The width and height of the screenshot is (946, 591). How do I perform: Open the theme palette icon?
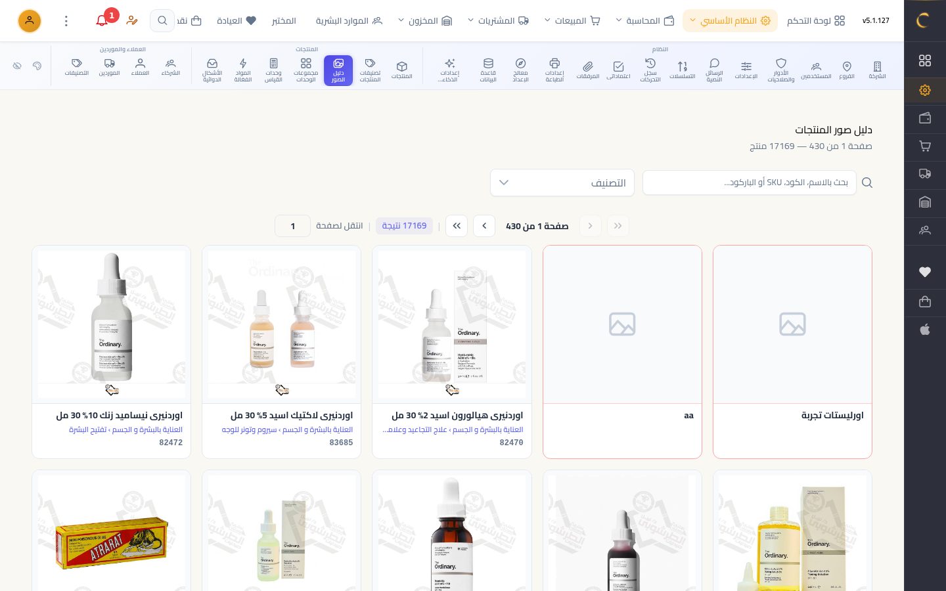pos(37,66)
